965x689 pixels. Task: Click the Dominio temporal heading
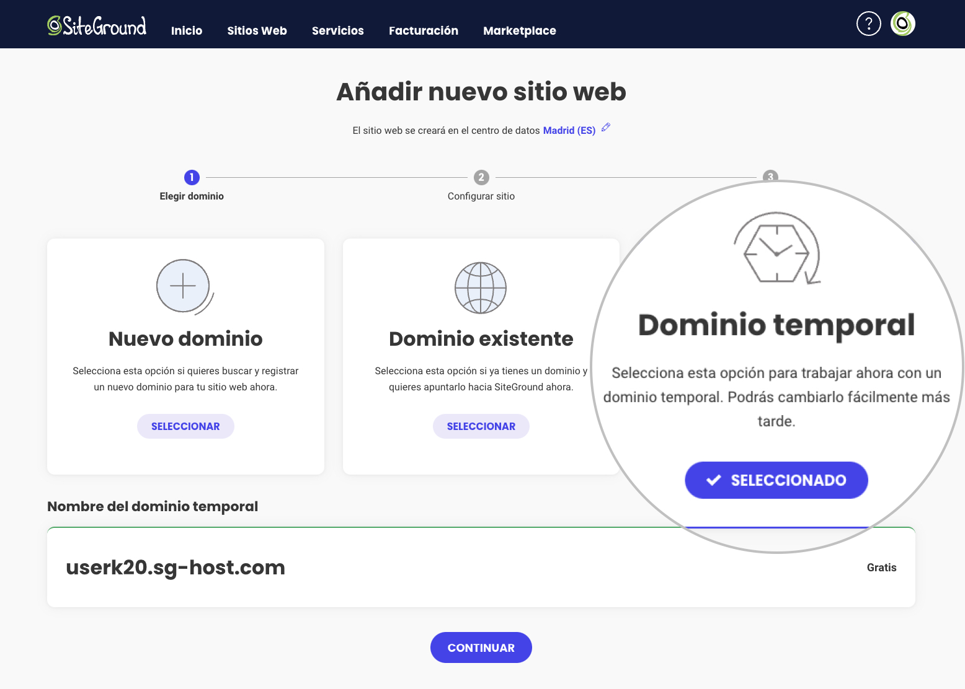[x=776, y=325]
